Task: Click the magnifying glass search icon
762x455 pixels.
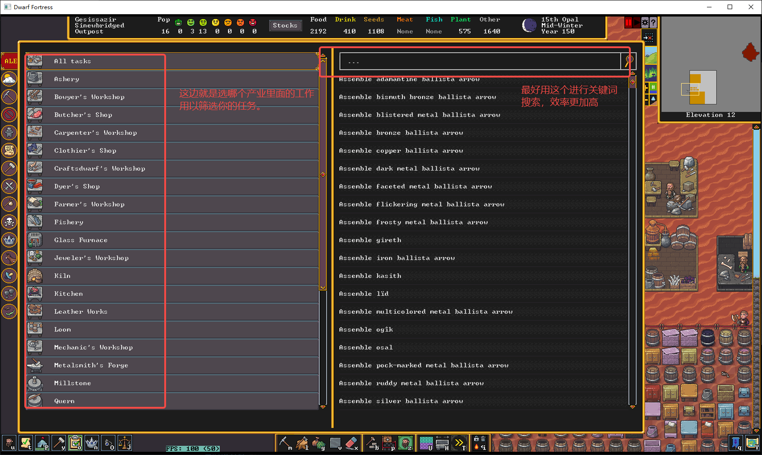Action: 629,61
